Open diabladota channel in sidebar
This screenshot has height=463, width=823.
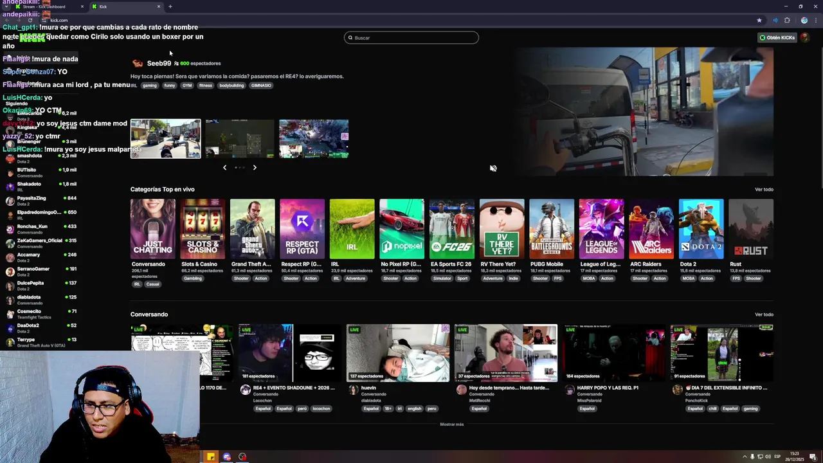(x=40, y=300)
